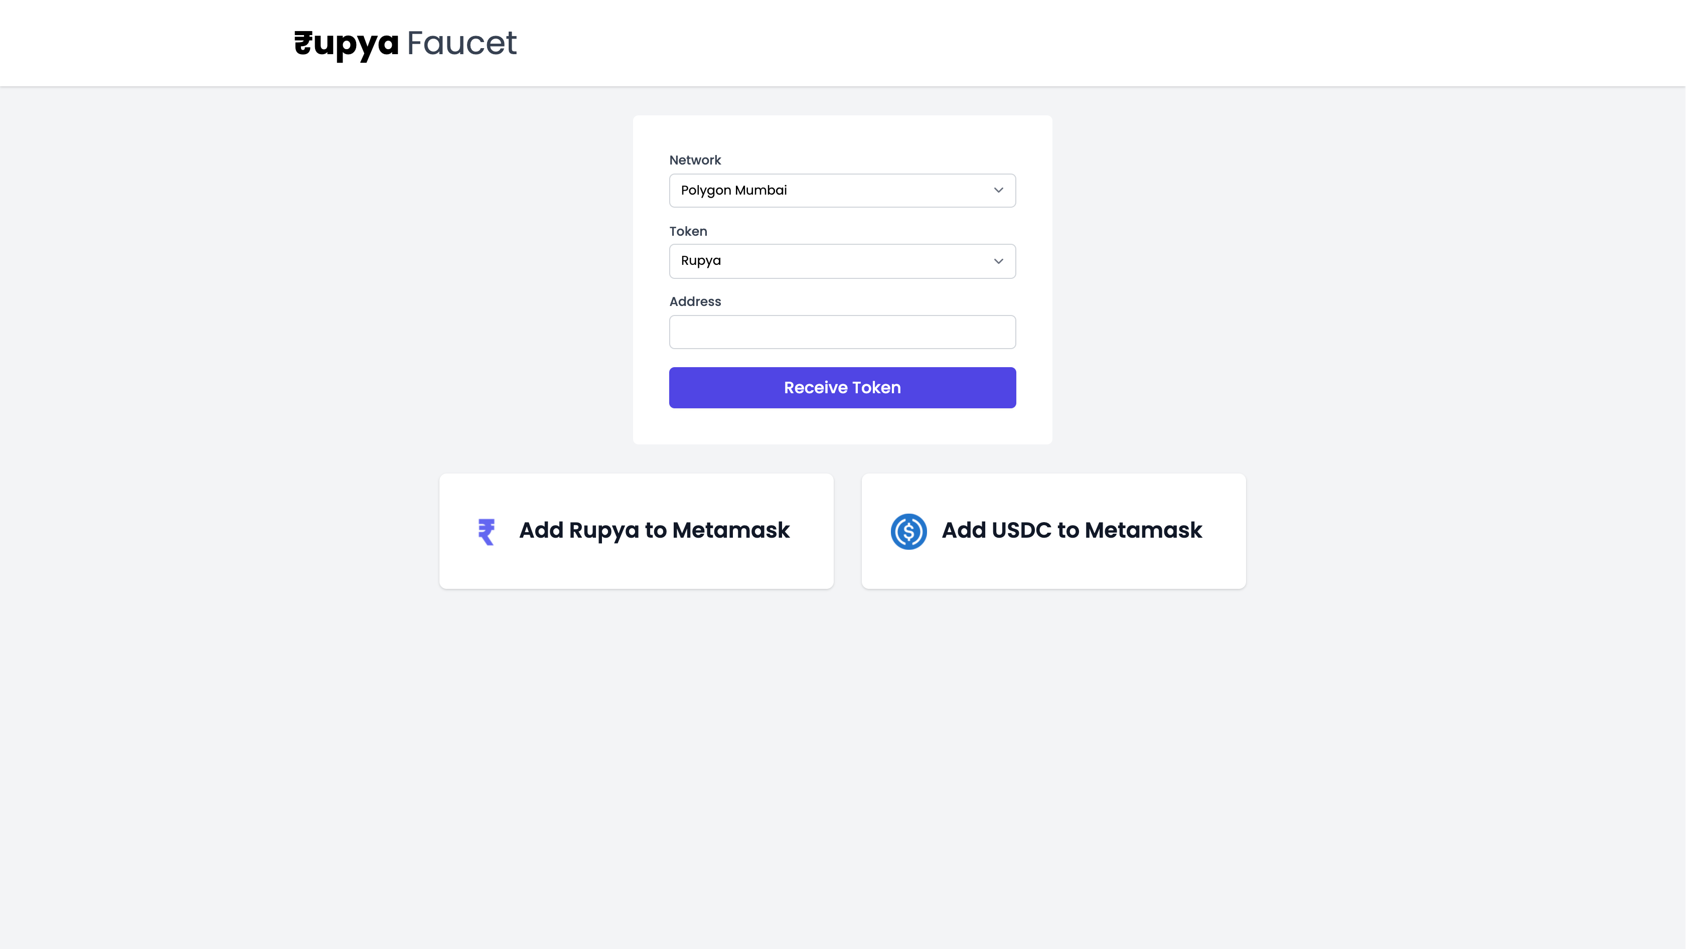1686x949 pixels.
Task: Click the Address label above the input
Action: [694, 301]
